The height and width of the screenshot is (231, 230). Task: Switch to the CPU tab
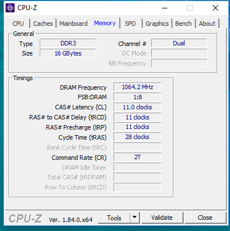click(x=18, y=24)
